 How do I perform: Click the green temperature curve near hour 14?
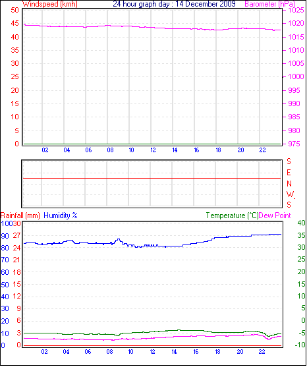click(x=174, y=330)
